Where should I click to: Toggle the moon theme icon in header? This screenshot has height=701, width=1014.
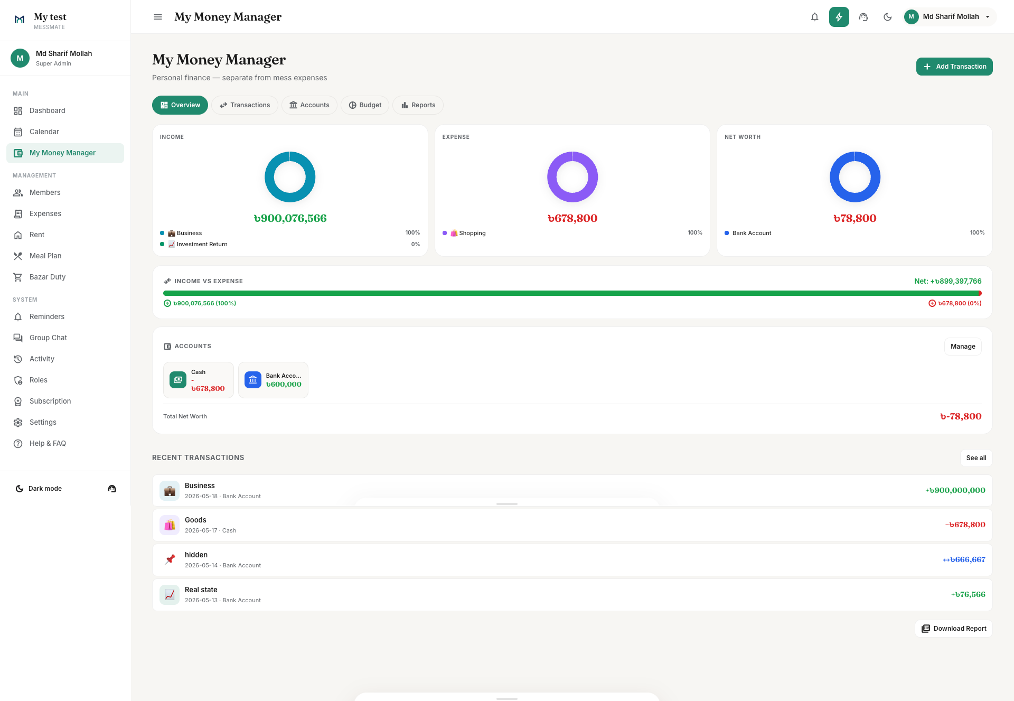click(888, 17)
